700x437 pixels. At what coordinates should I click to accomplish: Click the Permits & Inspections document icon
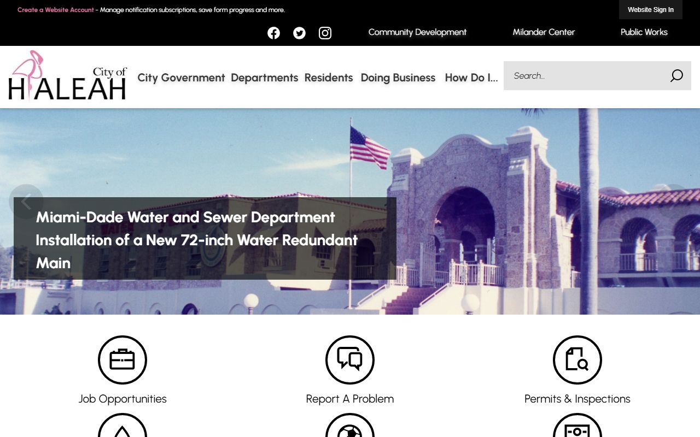tap(577, 360)
